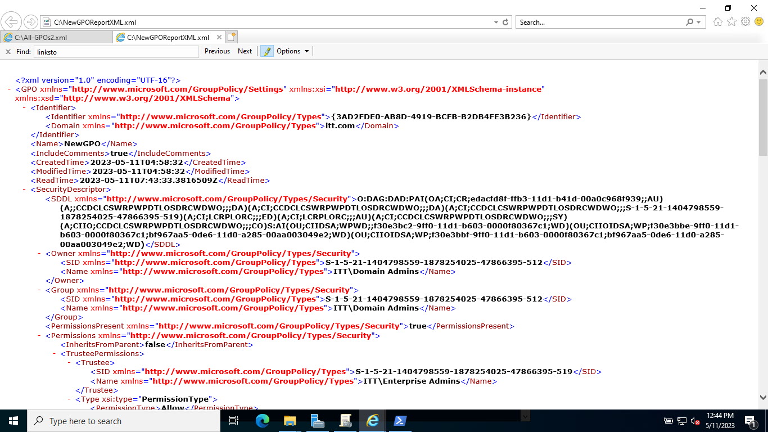View favorites, feeds and history
The image size is (768, 432).
(731, 22)
